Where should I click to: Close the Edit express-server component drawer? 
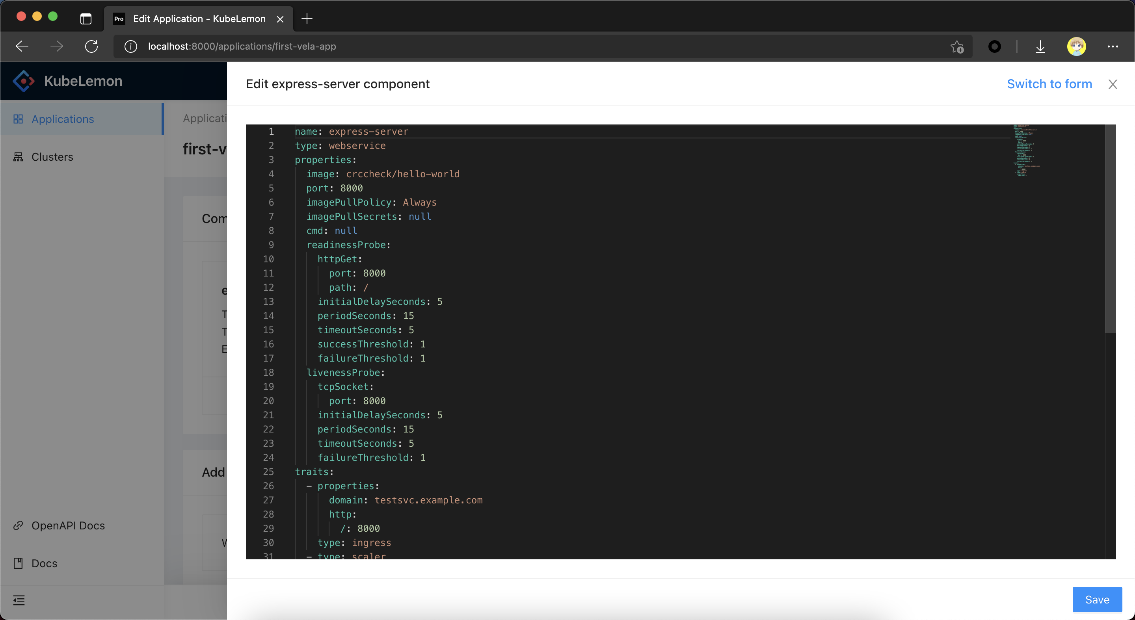click(1113, 84)
